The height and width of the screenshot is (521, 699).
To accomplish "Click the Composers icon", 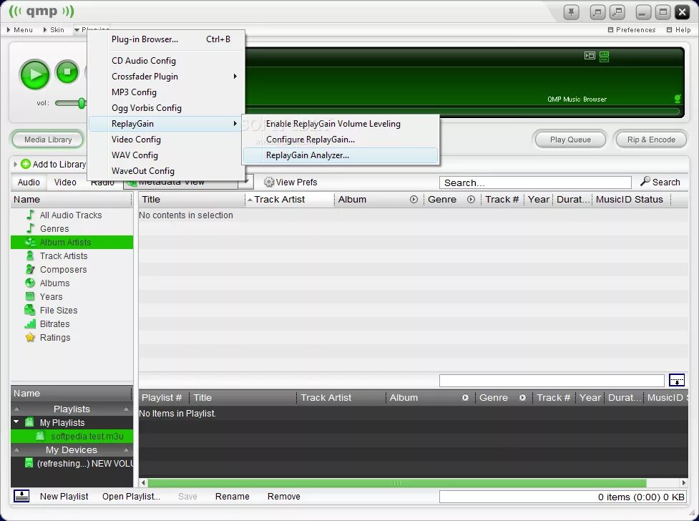I will 30,269.
